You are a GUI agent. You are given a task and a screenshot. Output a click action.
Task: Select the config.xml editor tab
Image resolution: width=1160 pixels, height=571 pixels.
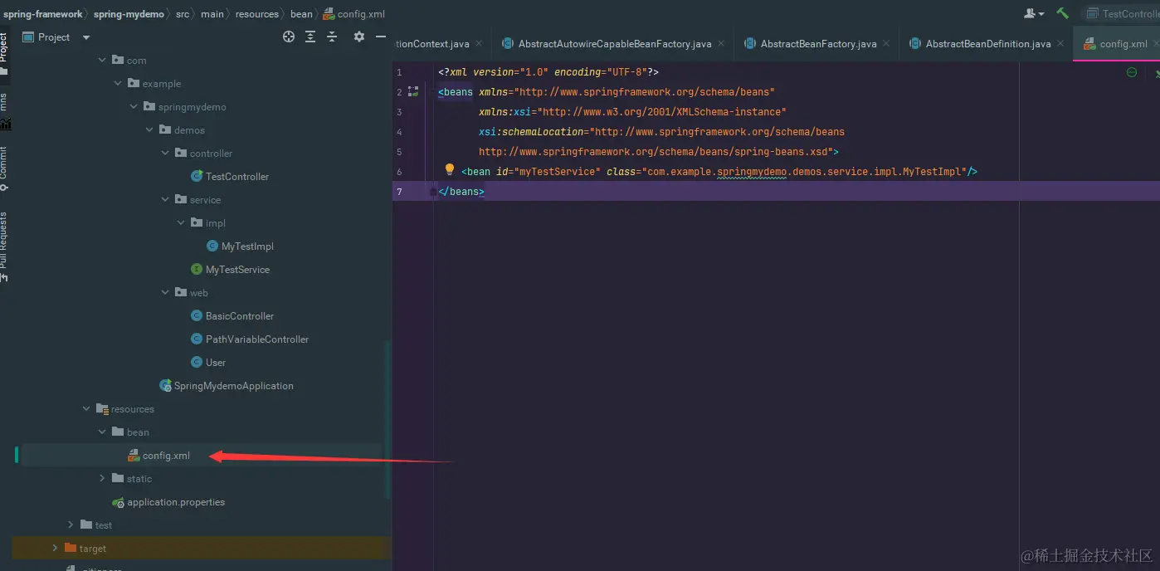tap(1115, 44)
